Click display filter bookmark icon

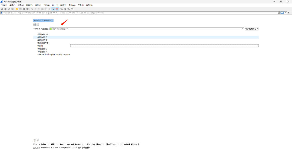(x=2, y=13)
